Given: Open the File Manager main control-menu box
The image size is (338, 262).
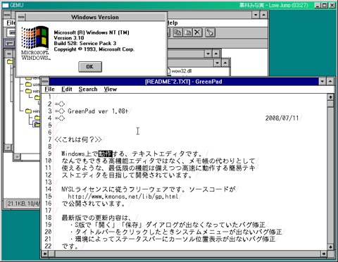Looking at the screenshot, I should [7, 15].
